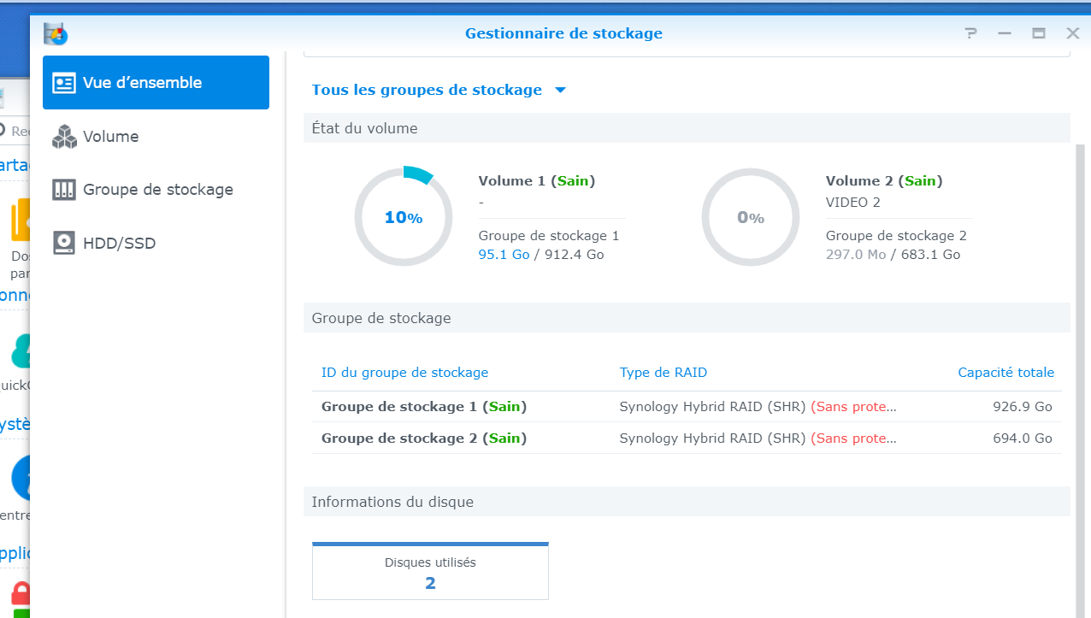Select the Volume 2 (Sain) title
1091x618 pixels.
tap(884, 181)
